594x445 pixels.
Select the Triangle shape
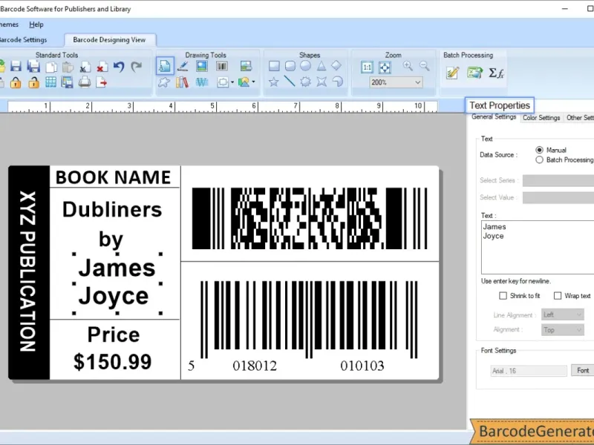(322, 66)
